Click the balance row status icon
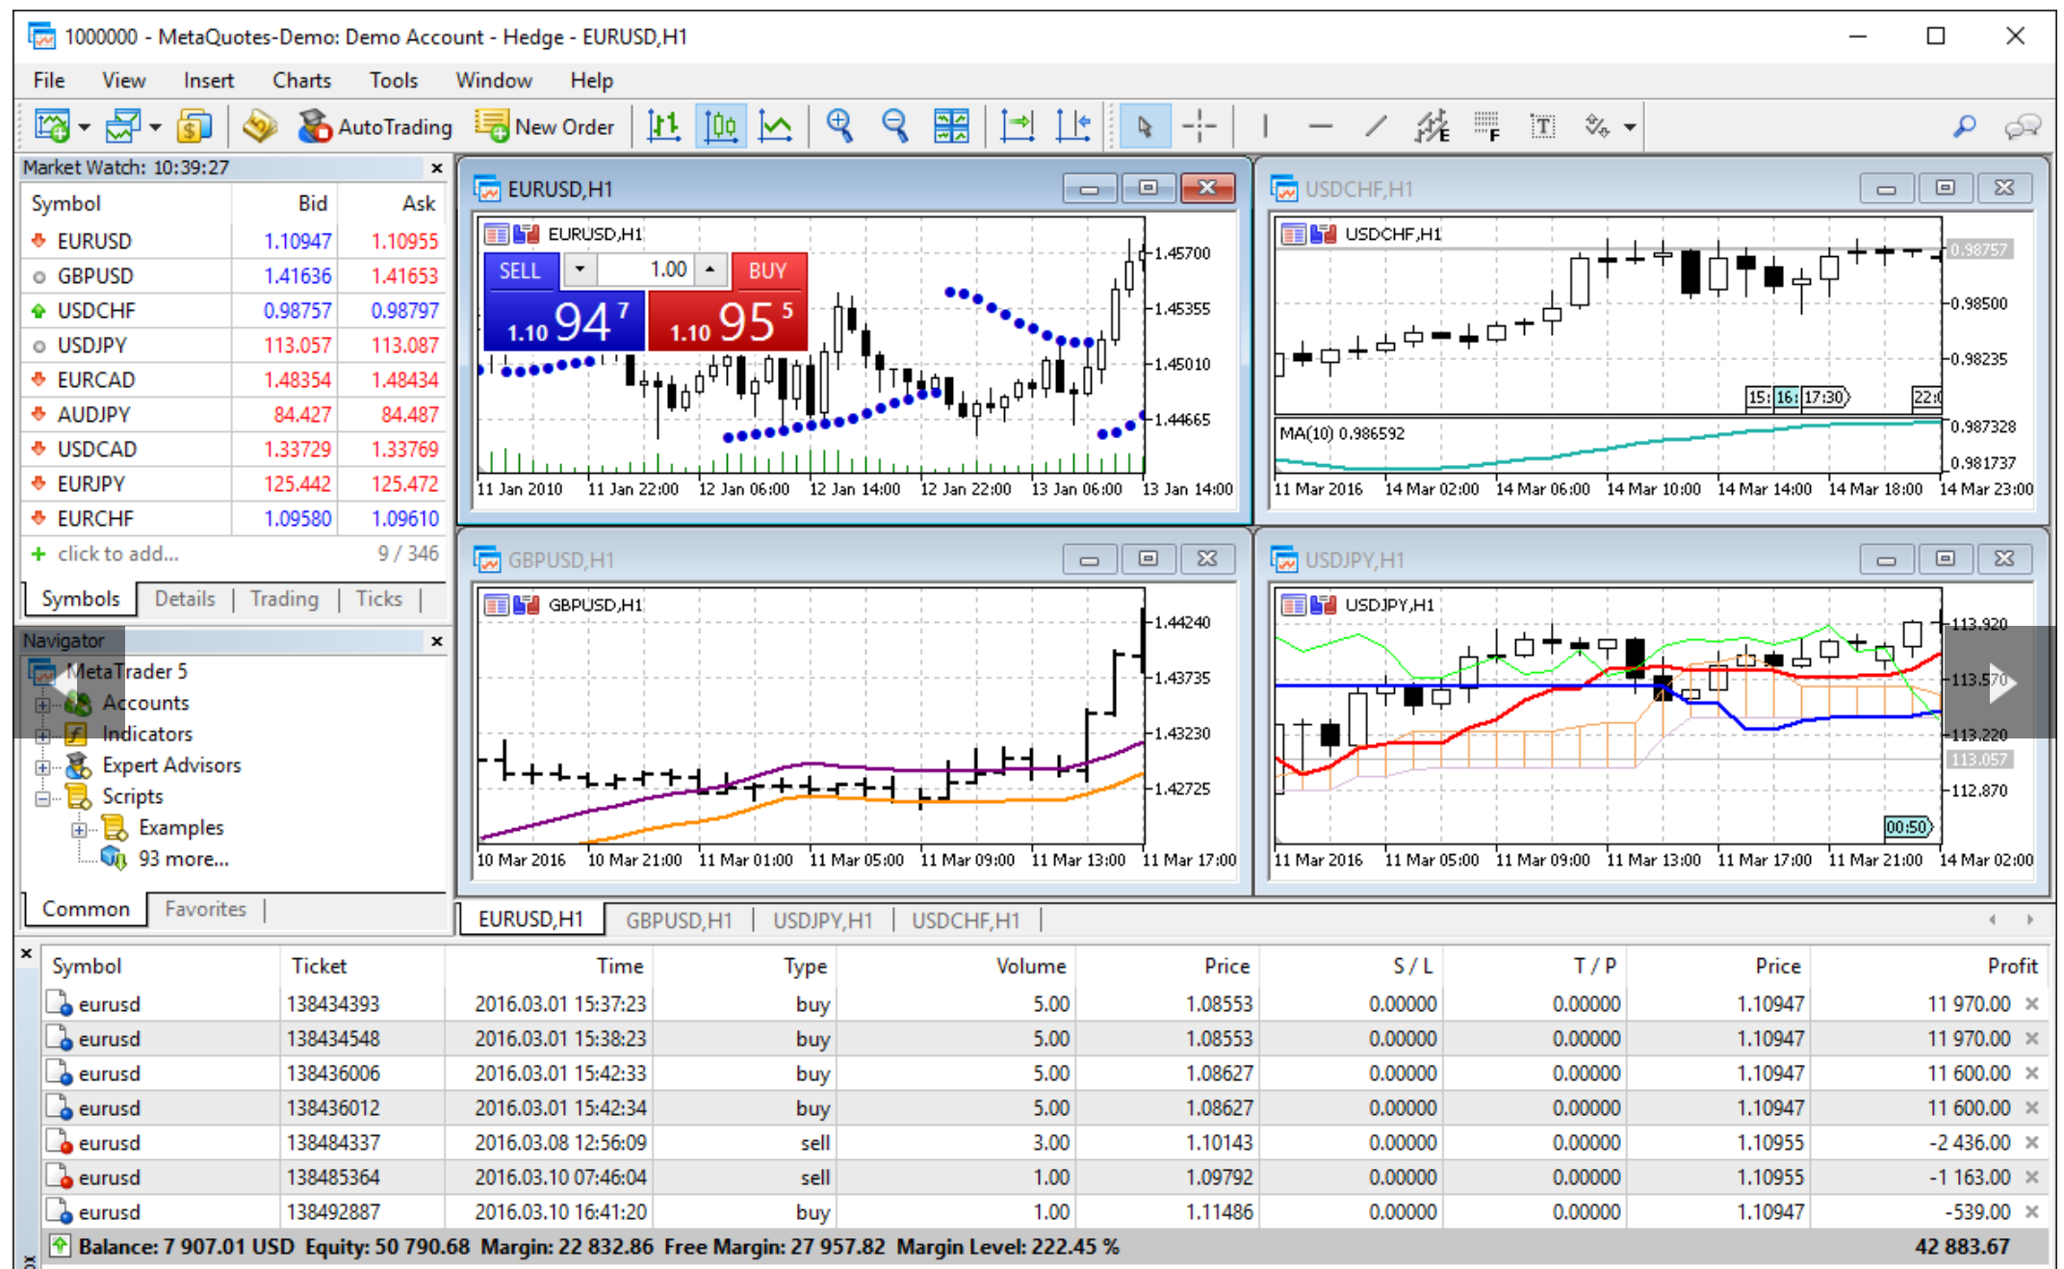 [60, 1246]
